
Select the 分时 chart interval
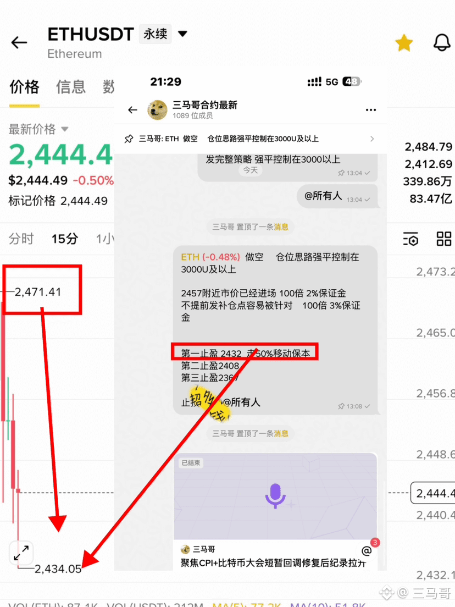21,239
